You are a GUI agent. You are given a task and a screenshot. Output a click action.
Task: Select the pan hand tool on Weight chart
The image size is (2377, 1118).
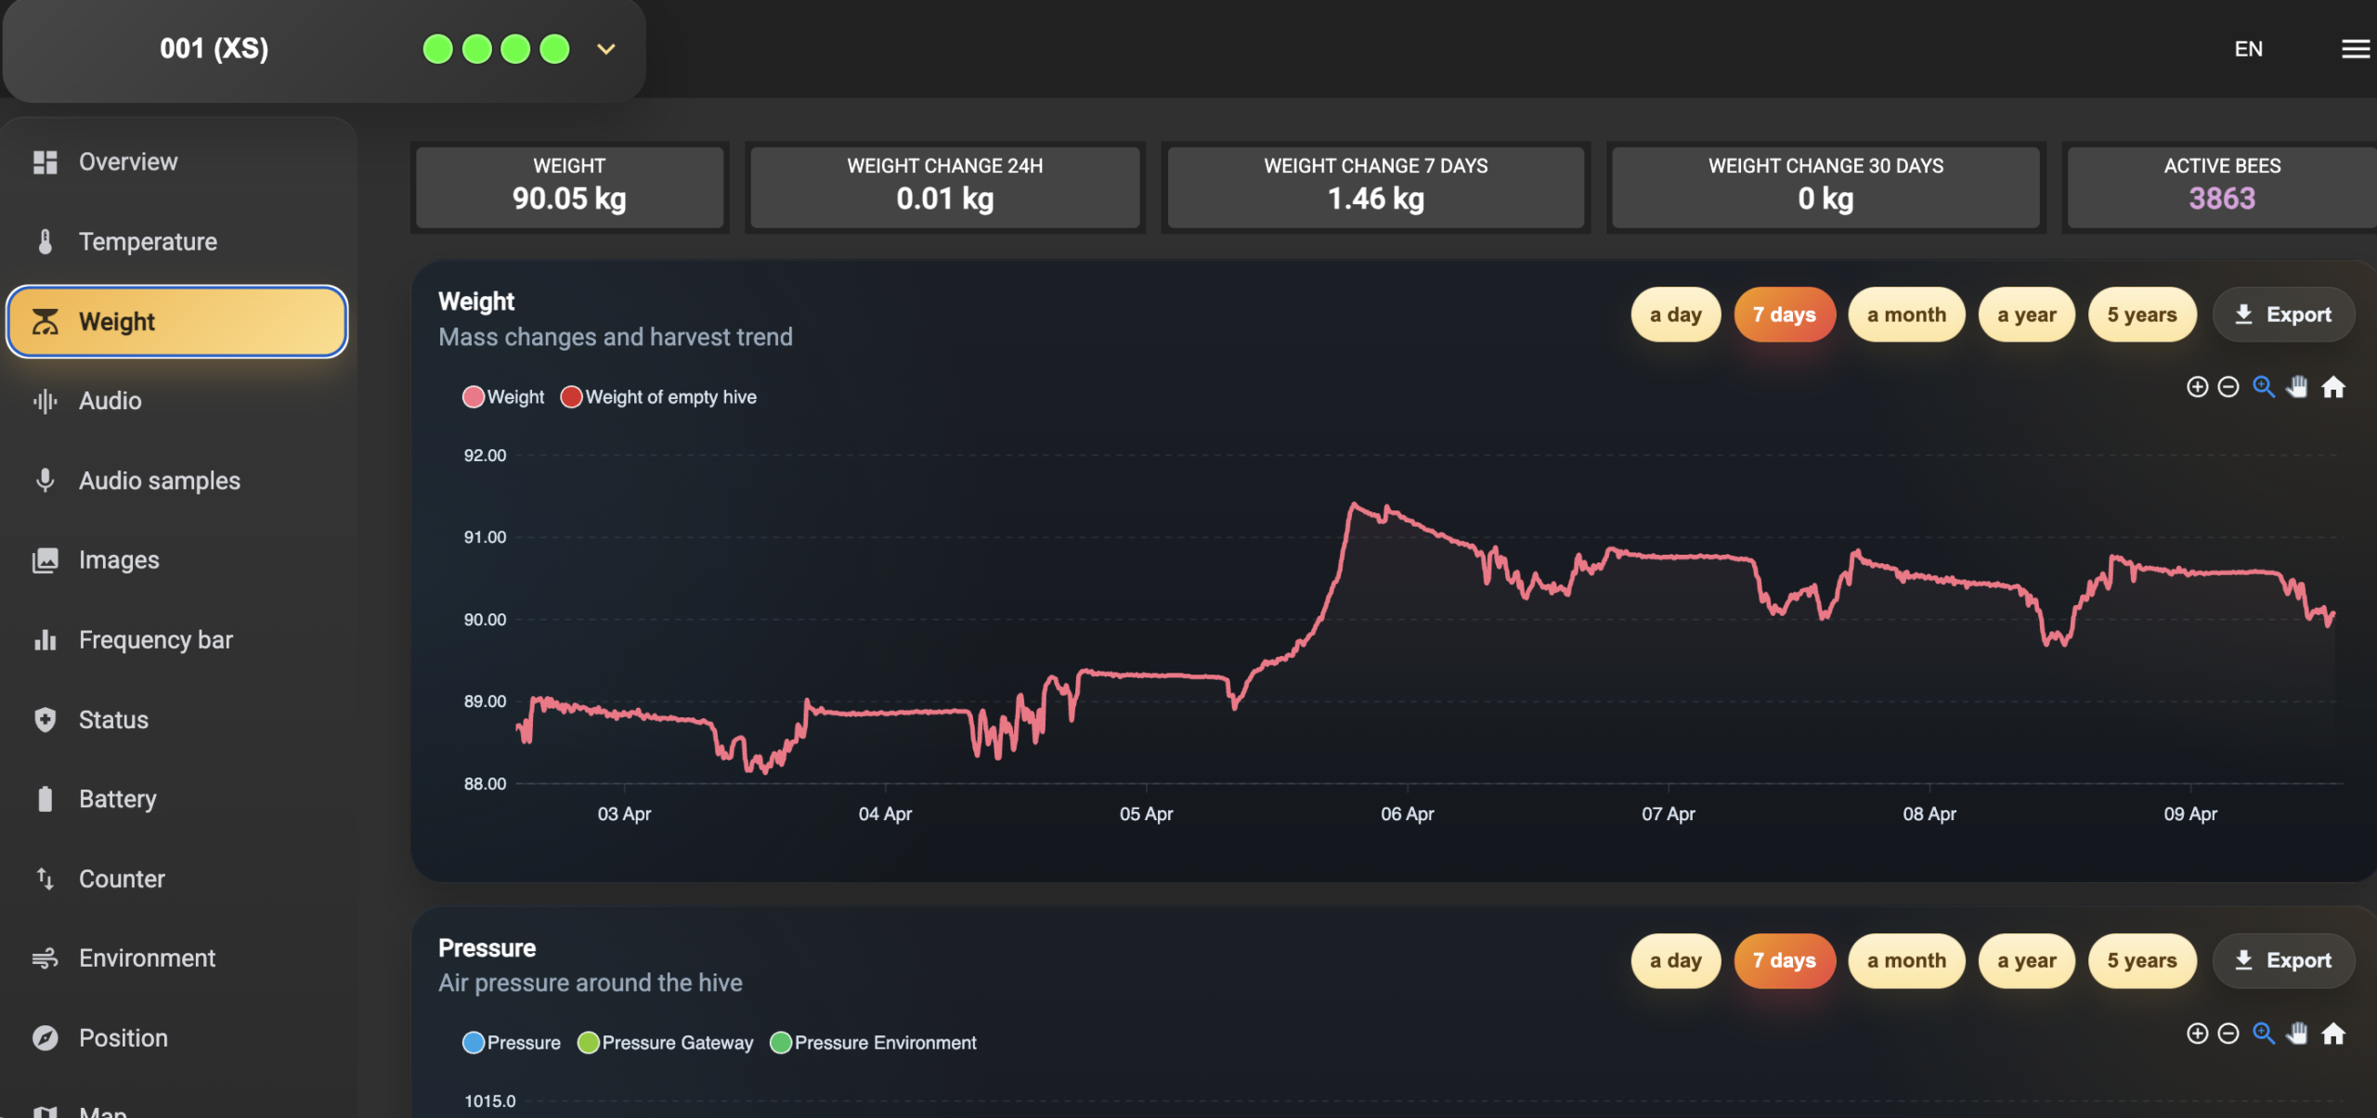pyautogui.click(x=2297, y=387)
